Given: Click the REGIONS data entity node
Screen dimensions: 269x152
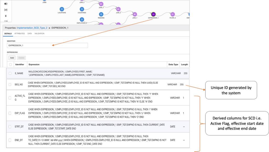Looking at the screenshot, I should [101, 14].
